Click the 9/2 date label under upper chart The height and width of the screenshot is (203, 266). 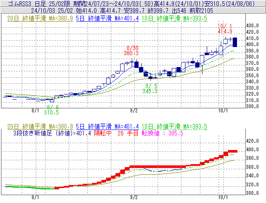[x=134, y=111]
